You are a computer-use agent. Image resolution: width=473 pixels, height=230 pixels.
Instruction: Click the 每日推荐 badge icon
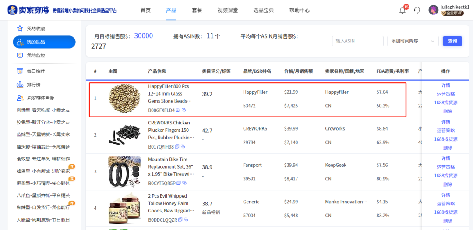(20, 71)
